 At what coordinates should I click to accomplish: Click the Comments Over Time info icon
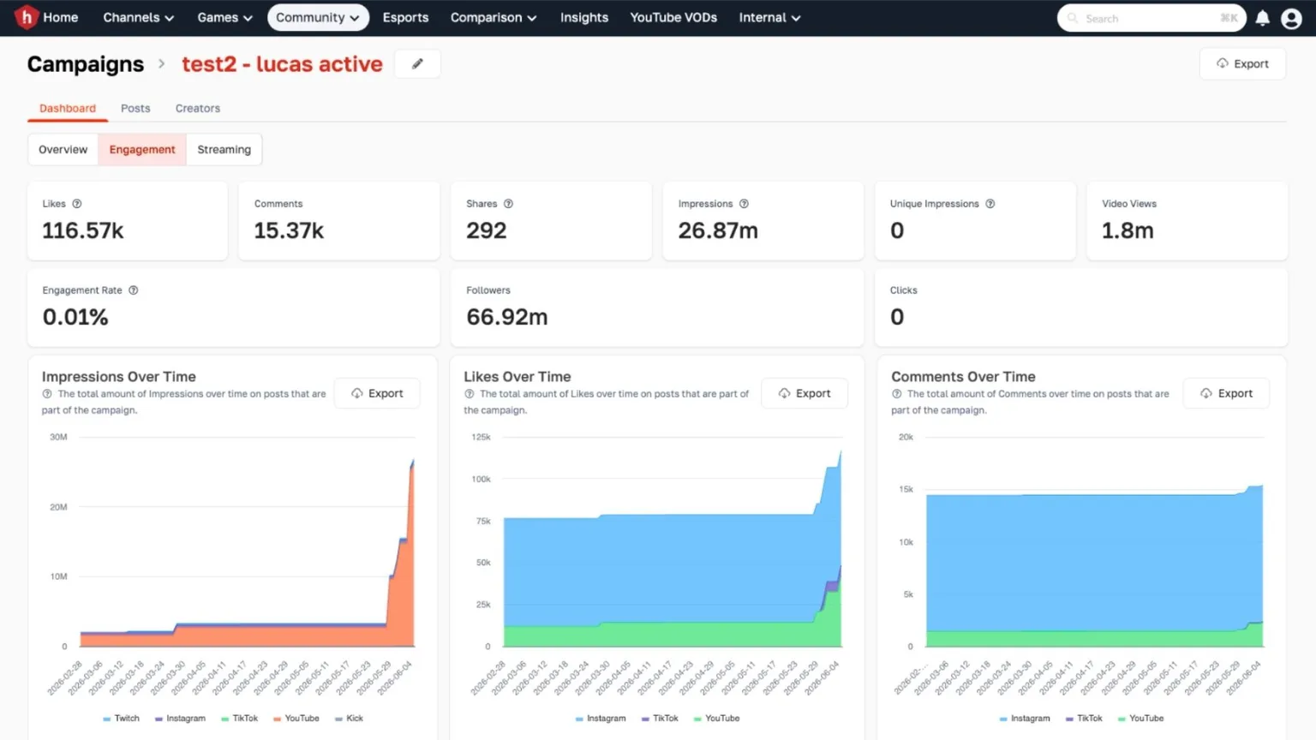click(896, 394)
